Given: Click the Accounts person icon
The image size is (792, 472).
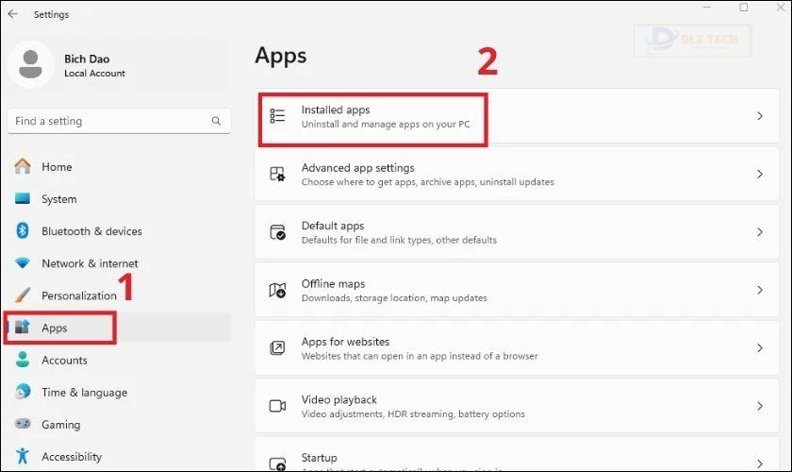Looking at the screenshot, I should [x=23, y=360].
